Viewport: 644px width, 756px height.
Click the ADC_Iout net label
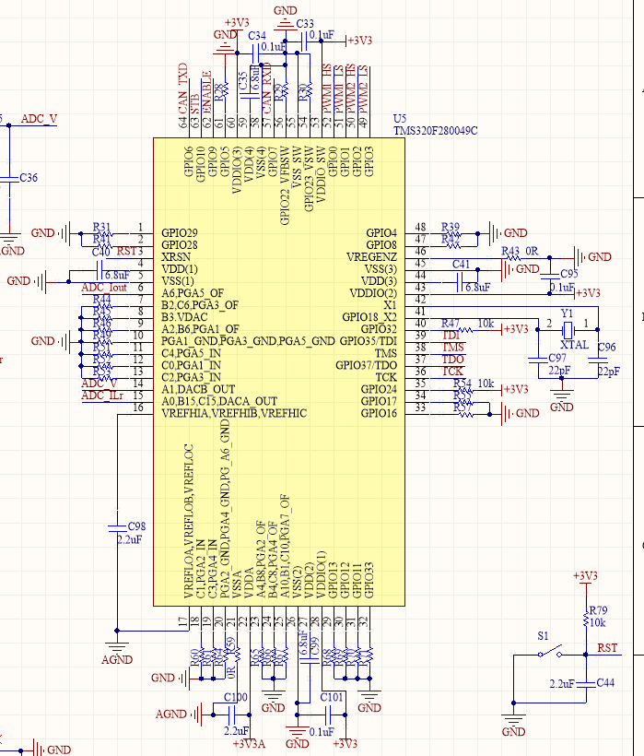click(x=104, y=288)
